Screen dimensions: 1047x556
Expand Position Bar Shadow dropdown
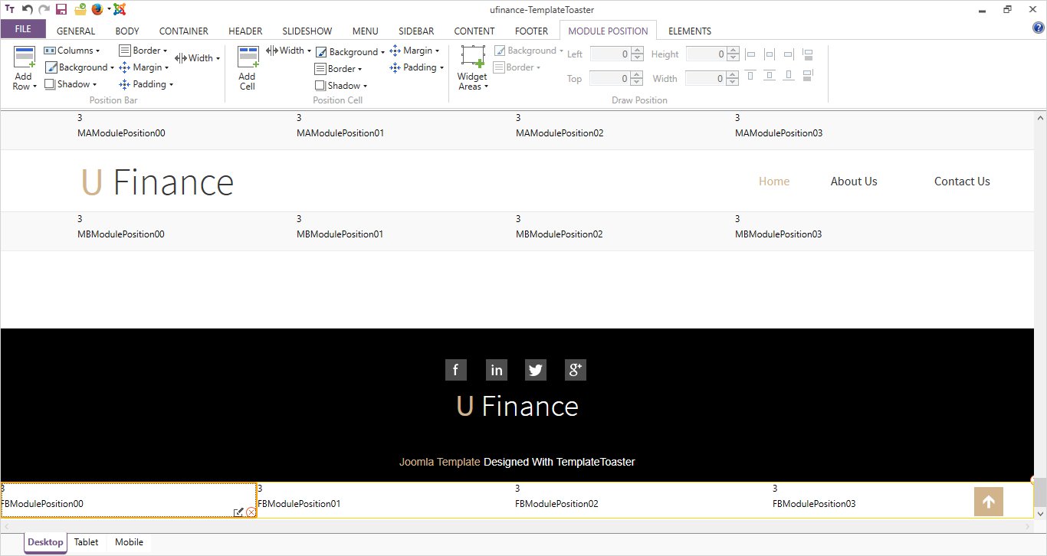[x=71, y=84]
